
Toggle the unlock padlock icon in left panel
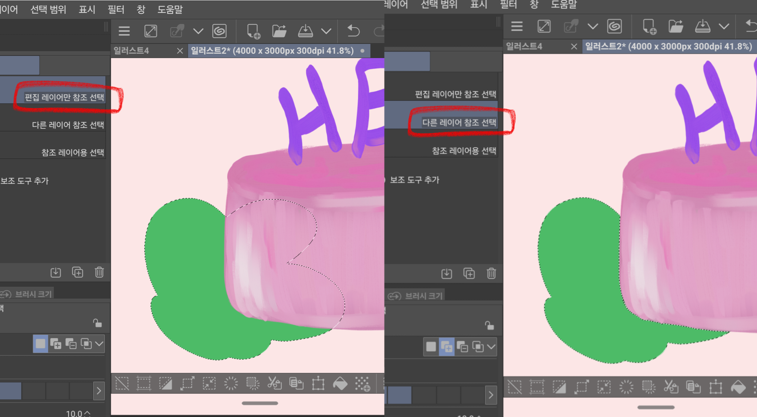click(97, 323)
